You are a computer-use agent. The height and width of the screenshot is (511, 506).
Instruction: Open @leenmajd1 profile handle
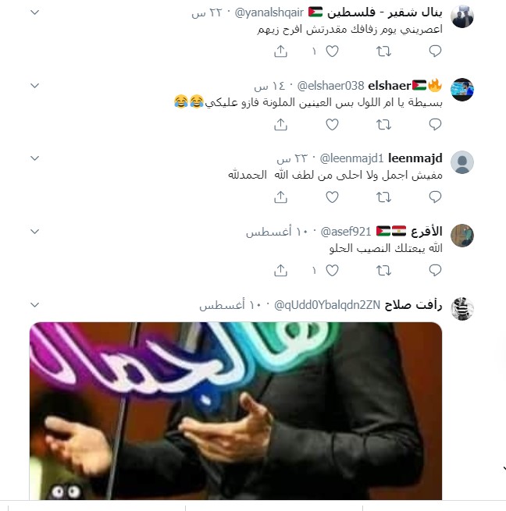click(x=351, y=158)
